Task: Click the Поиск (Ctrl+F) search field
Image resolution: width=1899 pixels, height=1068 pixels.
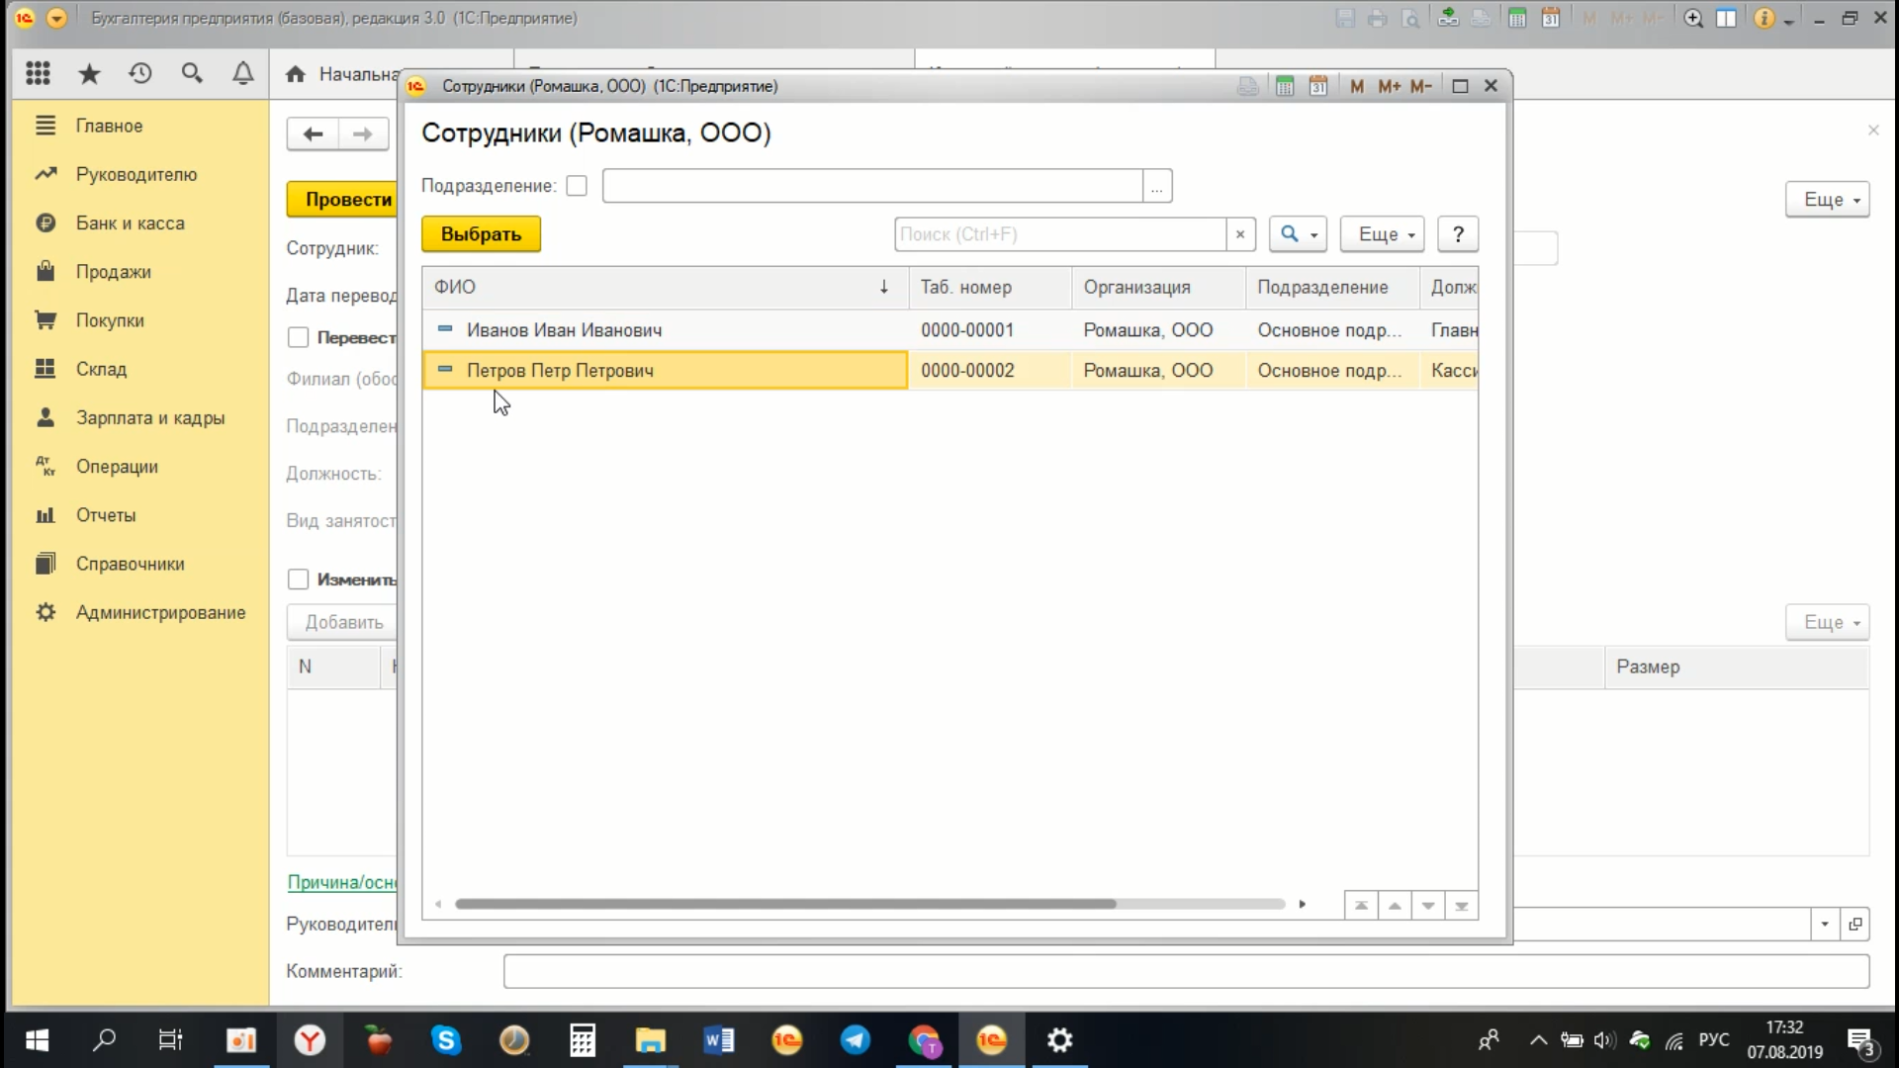Action: 1059,234
